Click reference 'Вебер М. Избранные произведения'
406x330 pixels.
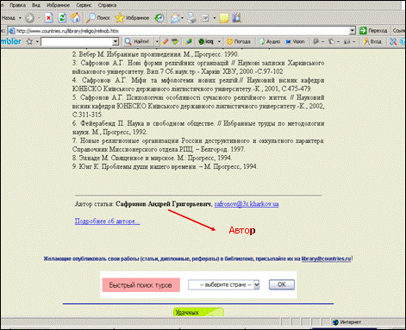tap(155, 54)
